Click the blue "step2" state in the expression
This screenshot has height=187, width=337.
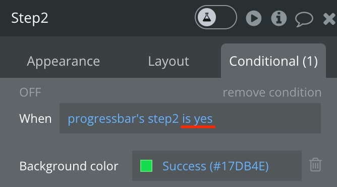(x=163, y=119)
